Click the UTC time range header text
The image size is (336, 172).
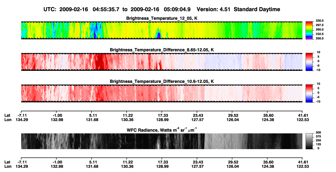click(x=117, y=10)
